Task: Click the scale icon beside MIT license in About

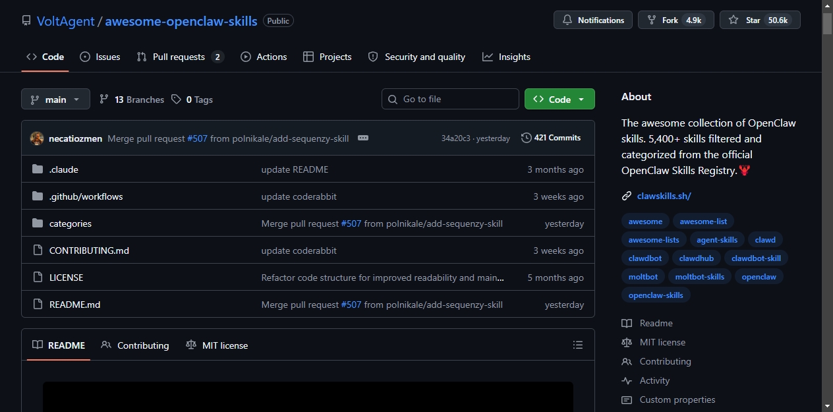Action: [x=627, y=342]
